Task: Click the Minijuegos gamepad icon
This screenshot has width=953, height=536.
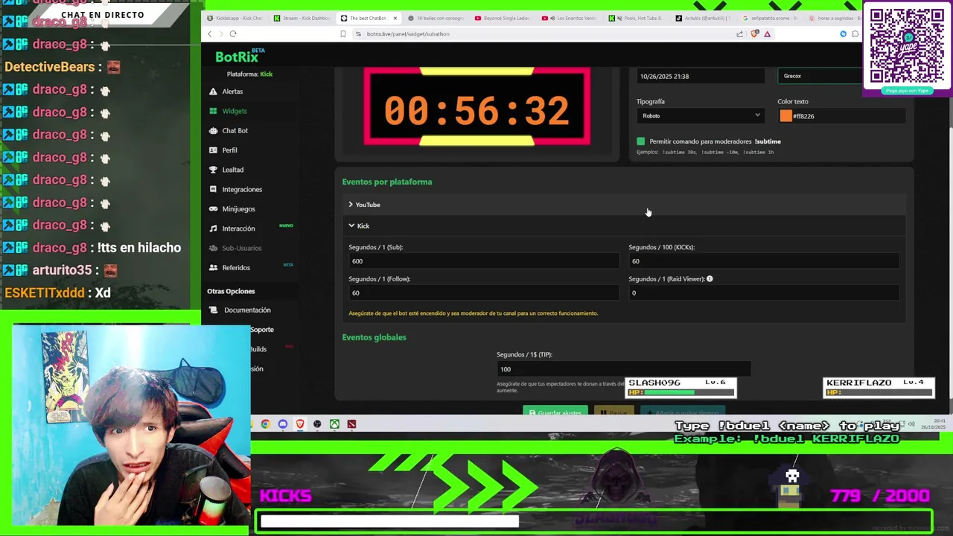Action: coord(214,209)
